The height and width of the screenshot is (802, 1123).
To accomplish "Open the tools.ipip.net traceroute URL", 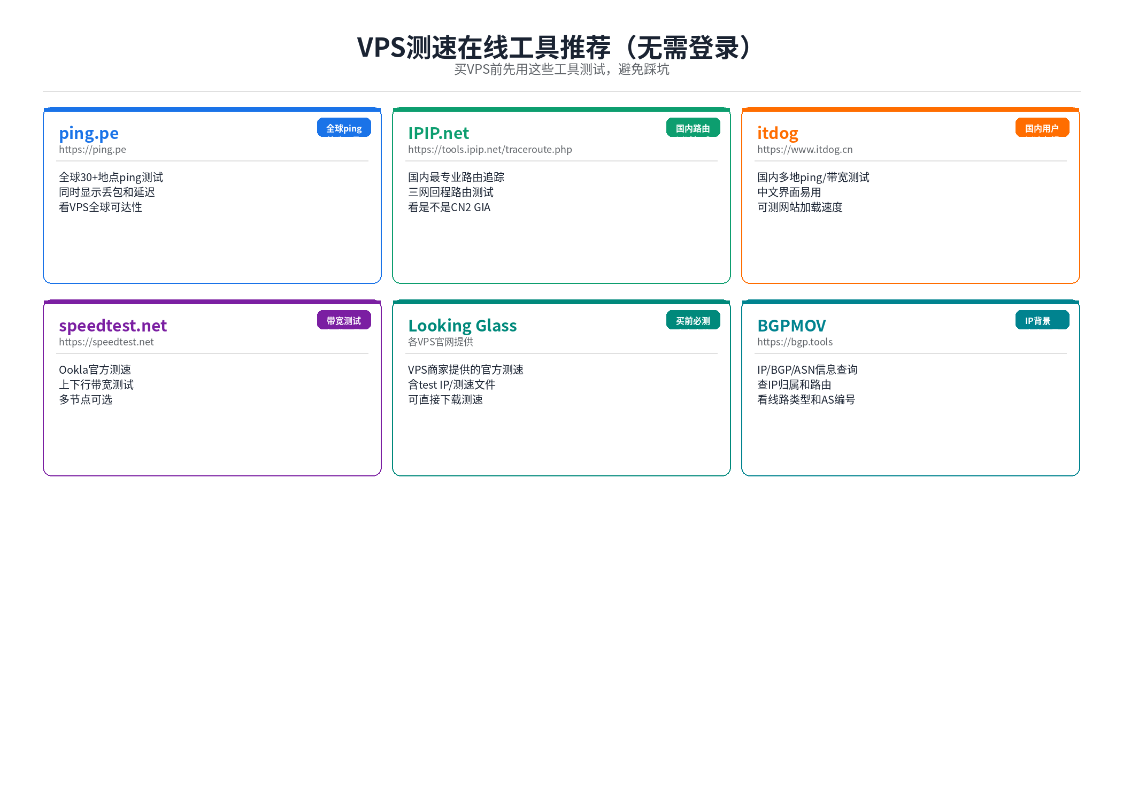I will pos(490,150).
